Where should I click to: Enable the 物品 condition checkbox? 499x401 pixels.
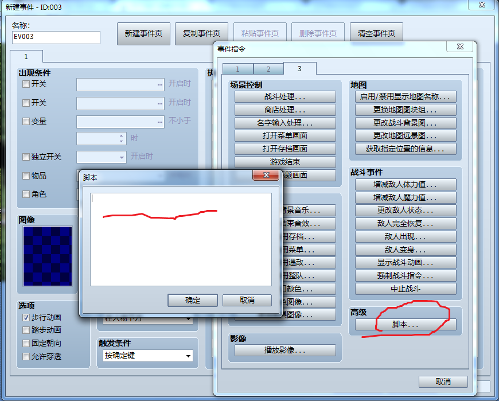pos(26,176)
